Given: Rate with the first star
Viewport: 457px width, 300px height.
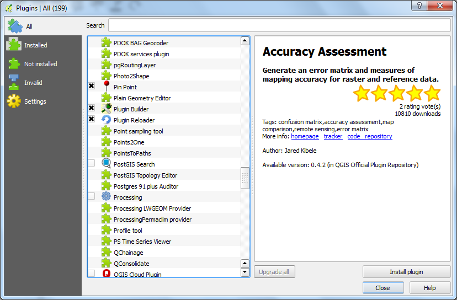Looking at the screenshot, I should (362, 94).
